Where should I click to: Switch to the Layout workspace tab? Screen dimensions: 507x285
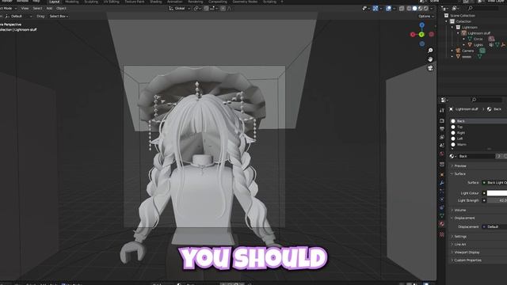pos(55,2)
